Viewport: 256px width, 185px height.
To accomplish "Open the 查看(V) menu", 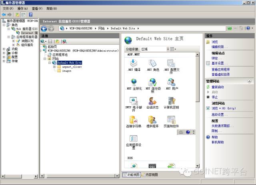I will tap(37, 8).
